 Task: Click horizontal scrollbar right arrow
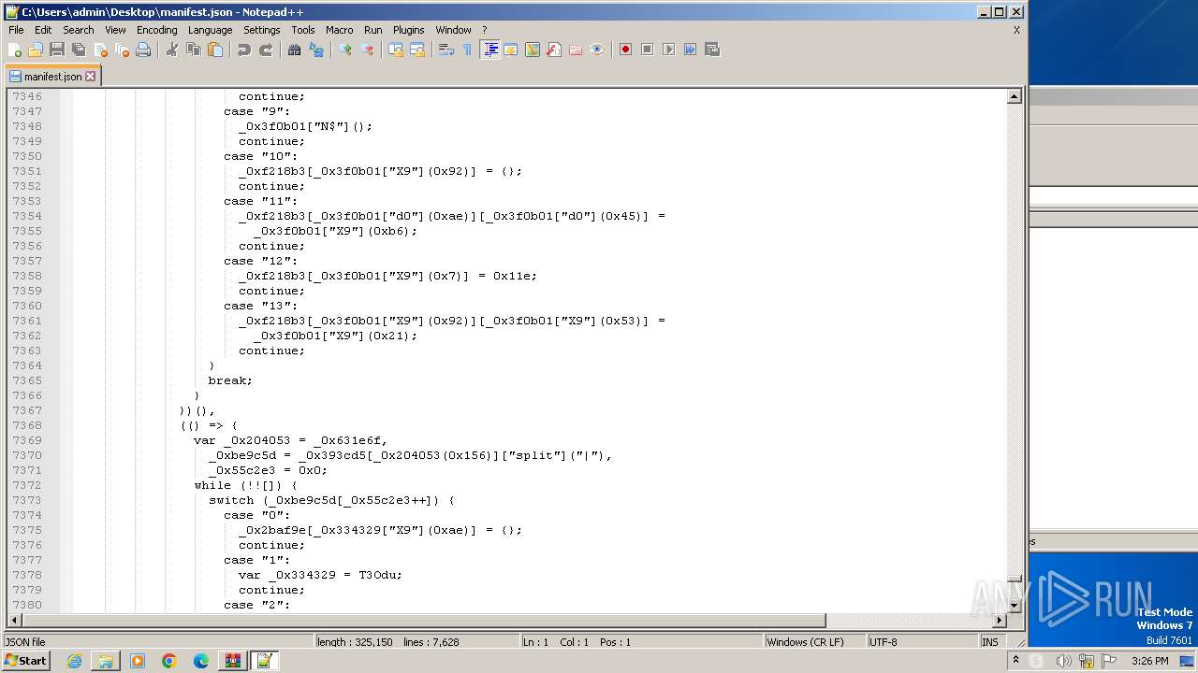(x=1000, y=621)
